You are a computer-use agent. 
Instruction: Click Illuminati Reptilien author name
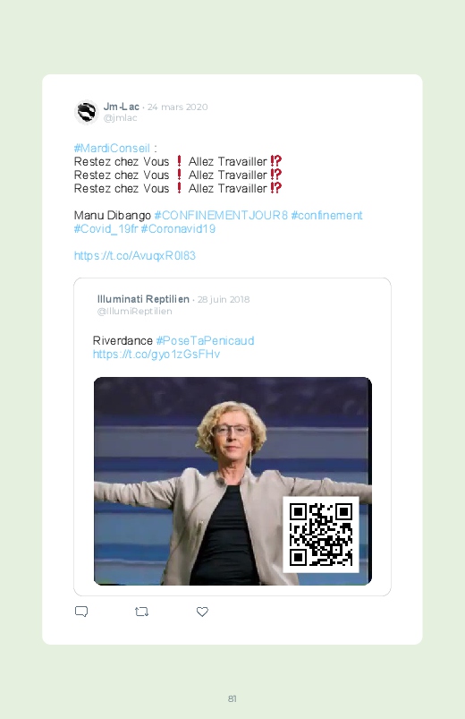pyautogui.click(x=143, y=299)
